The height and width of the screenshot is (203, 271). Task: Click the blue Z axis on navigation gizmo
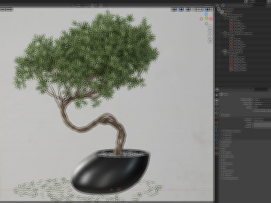[206, 14]
